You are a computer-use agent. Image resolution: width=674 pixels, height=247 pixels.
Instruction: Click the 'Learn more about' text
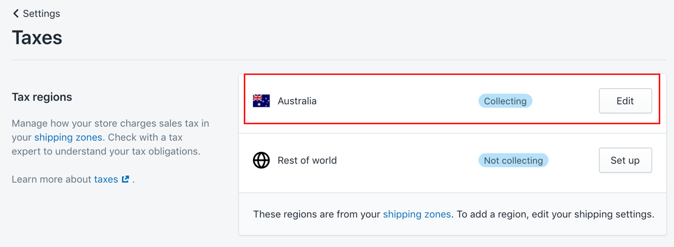pos(52,179)
